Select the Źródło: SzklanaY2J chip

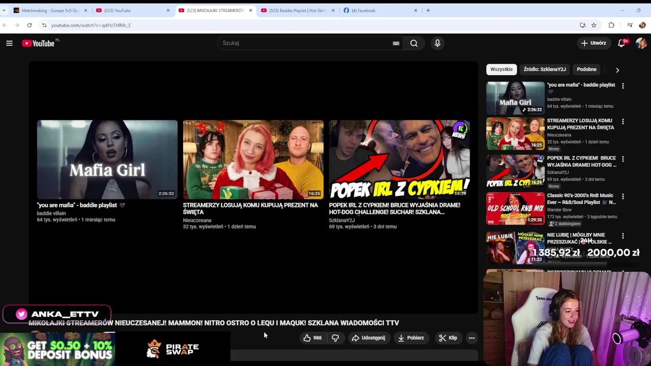click(545, 69)
